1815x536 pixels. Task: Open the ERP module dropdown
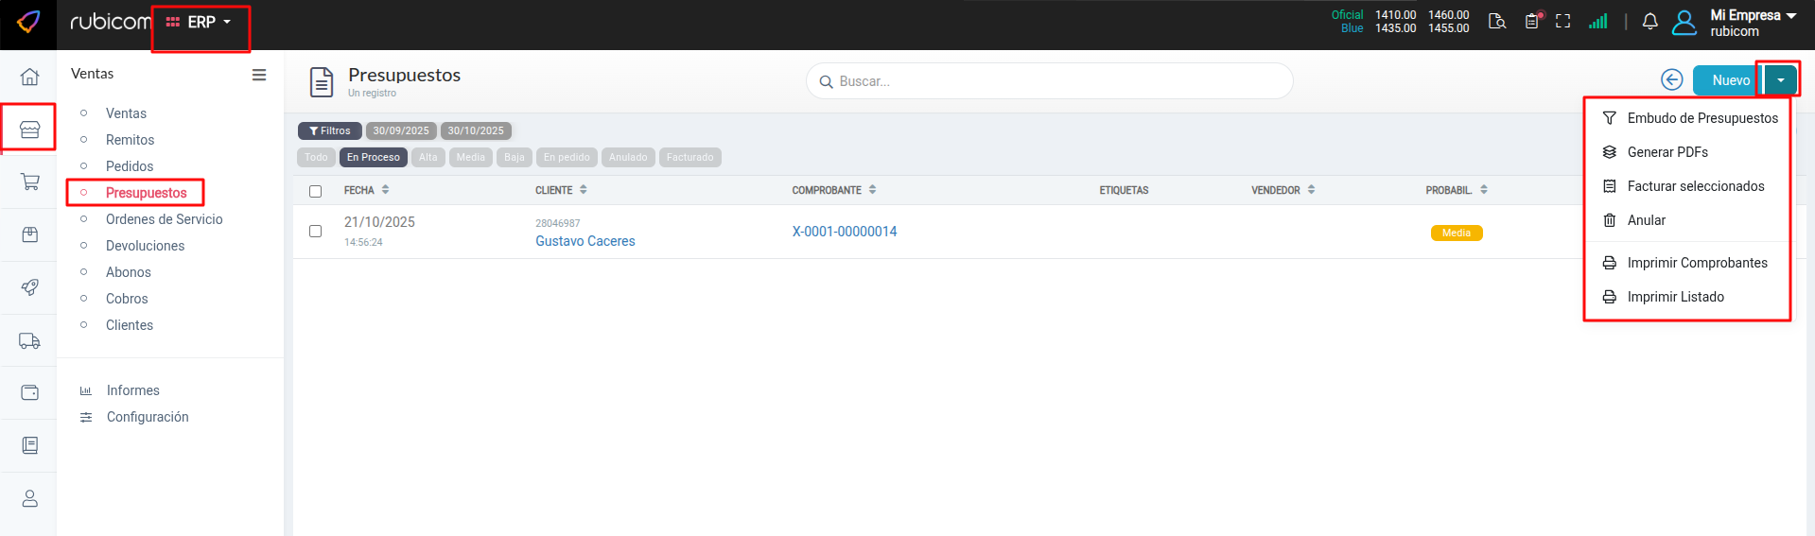click(x=200, y=22)
